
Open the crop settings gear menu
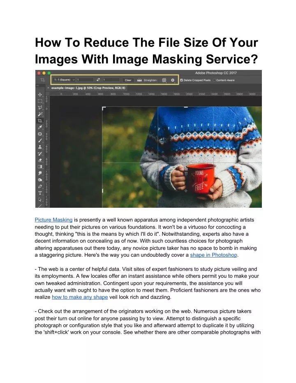coord(173,80)
